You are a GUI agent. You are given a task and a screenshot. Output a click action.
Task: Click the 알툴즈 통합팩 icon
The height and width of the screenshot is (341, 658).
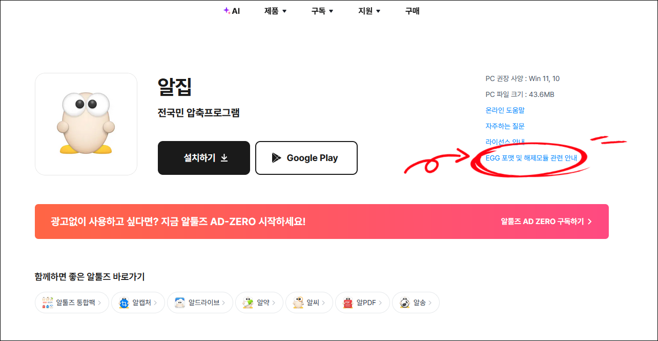47,303
